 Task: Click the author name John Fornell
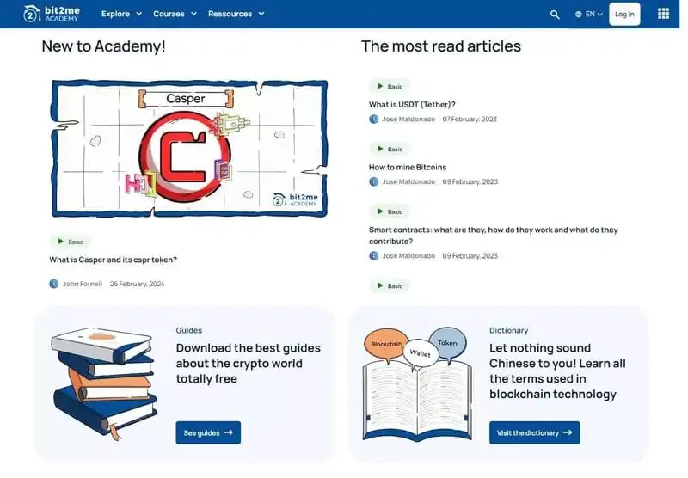coord(83,284)
